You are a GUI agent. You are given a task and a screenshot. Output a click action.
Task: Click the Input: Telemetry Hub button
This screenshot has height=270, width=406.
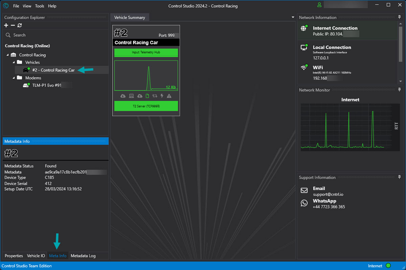point(146,53)
